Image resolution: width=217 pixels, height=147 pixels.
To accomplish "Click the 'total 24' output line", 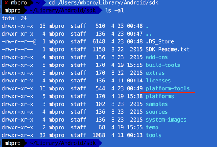I will pos(14,18).
